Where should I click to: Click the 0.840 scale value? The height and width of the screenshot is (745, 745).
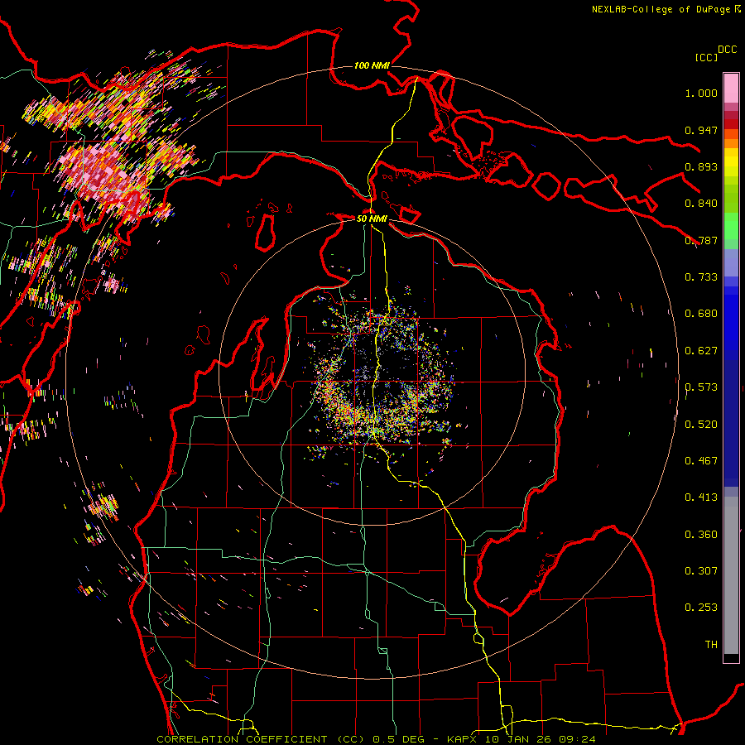point(701,204)
